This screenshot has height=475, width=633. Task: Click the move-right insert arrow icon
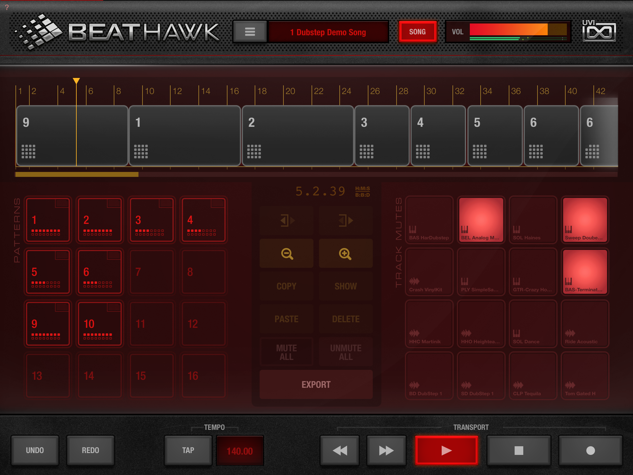coord(346,220)
